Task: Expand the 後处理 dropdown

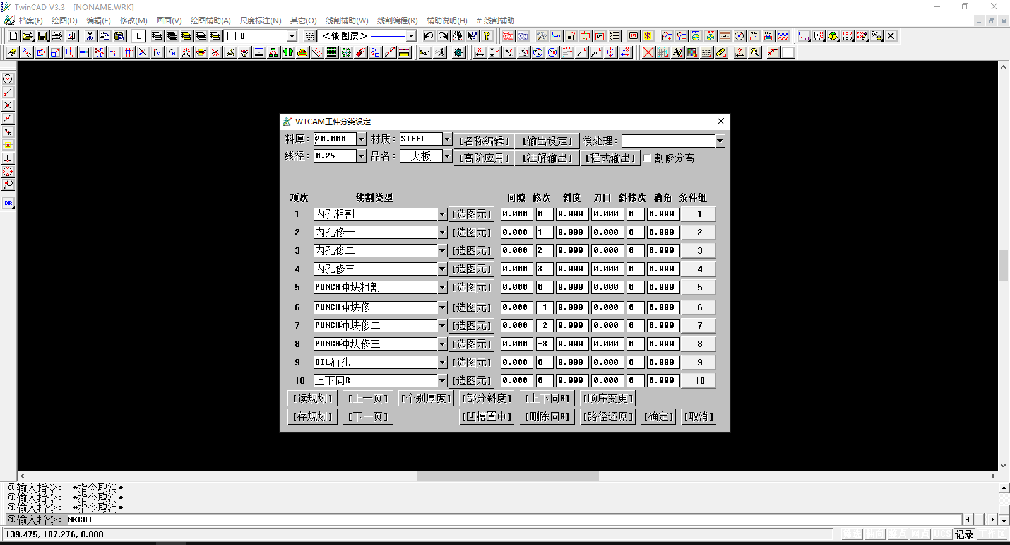Action: (x=720, y=141)
